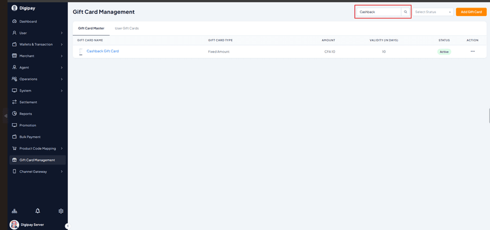Click the Digipay brand name

click(27, 8)
